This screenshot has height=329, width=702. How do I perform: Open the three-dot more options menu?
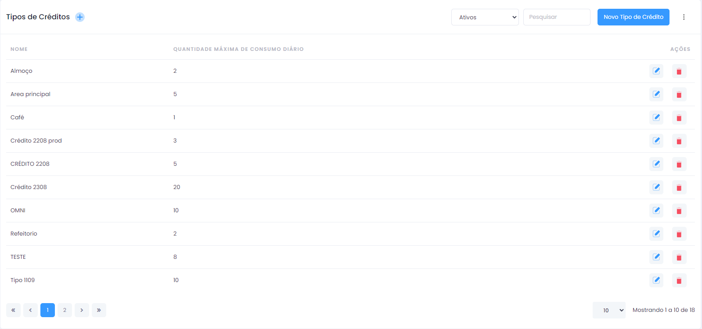pyautogui.click(x=684, y=17)
